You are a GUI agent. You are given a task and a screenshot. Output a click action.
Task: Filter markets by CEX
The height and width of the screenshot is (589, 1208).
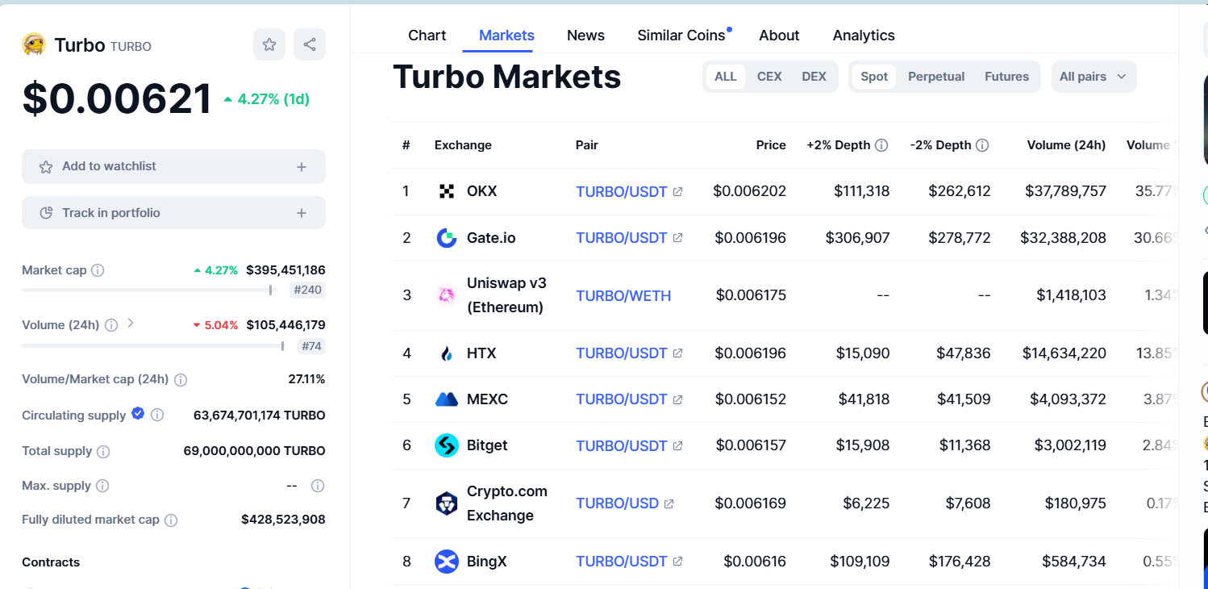click(x=769, y=77)
